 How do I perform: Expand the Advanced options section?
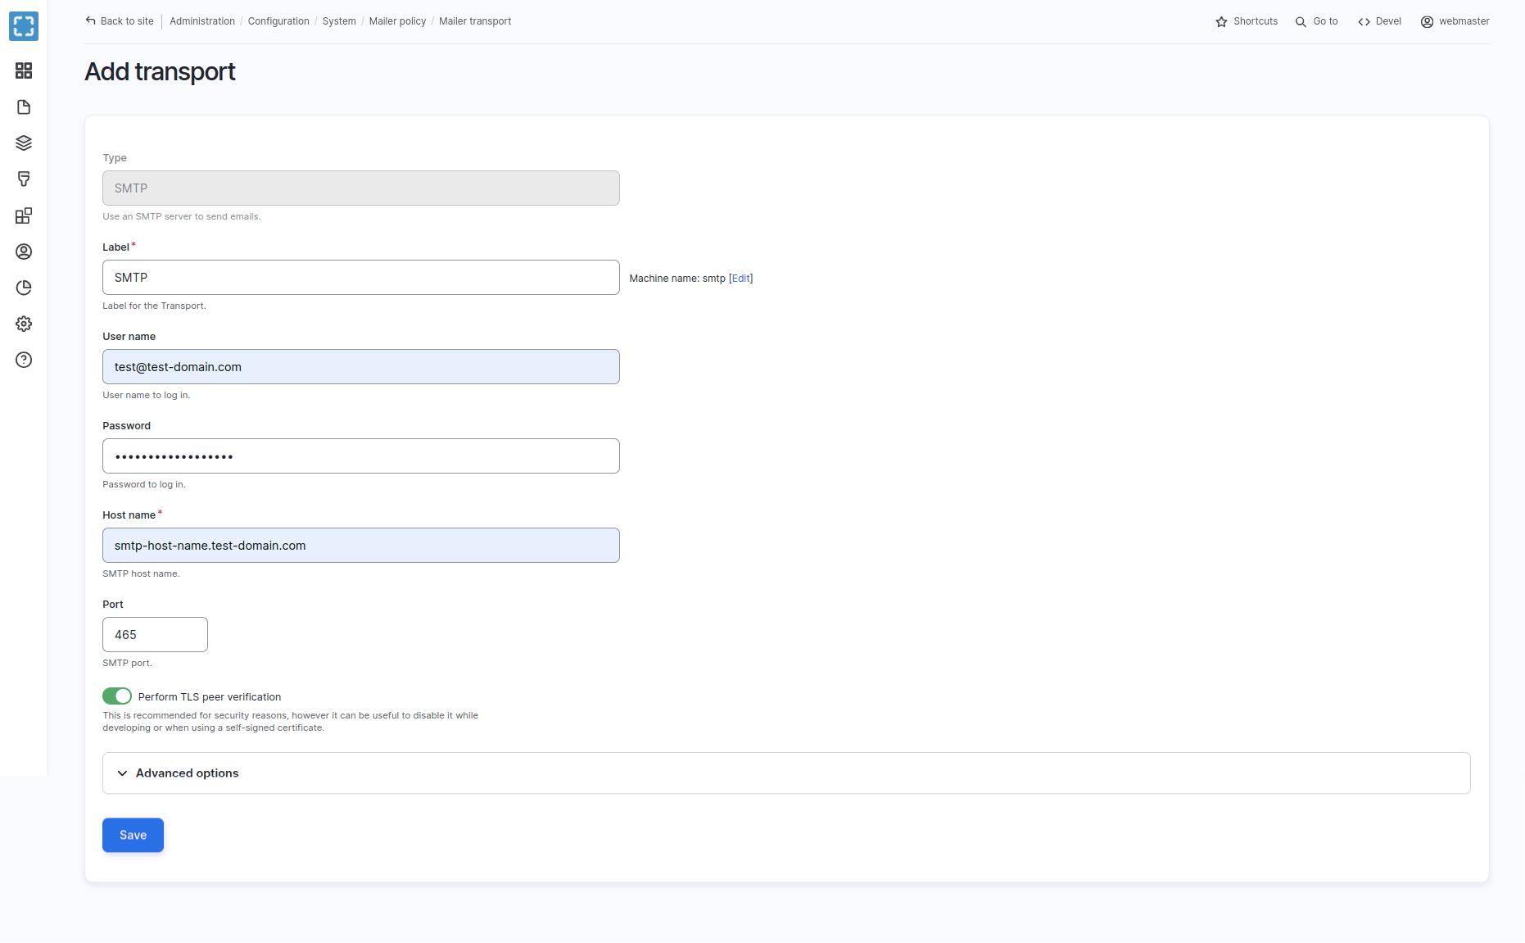(187, 773)
